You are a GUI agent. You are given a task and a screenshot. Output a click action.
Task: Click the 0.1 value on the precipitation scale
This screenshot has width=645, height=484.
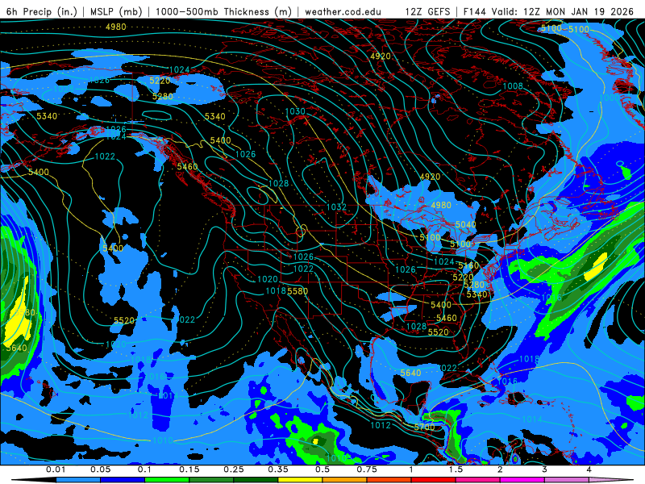tap(144, 469)
